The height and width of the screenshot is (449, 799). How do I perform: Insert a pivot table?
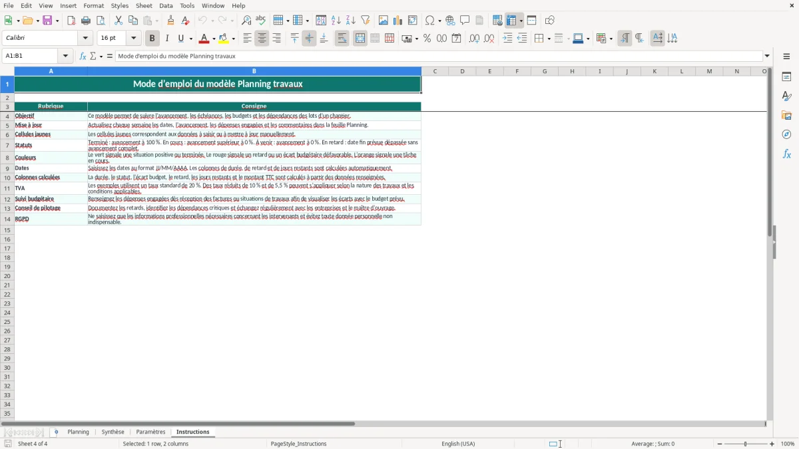(x=413, y=21)
